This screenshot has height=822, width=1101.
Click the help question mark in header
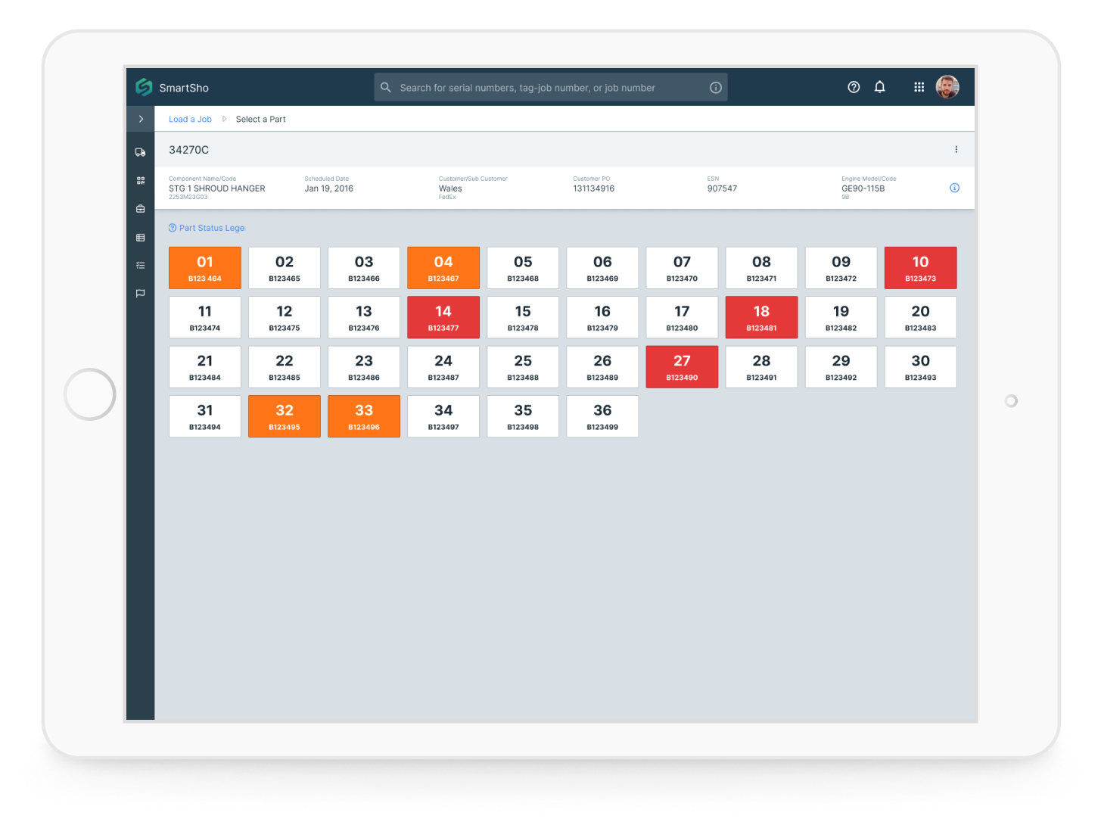854,87
